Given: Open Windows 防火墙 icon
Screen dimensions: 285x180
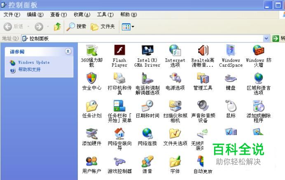Looking at the screenshot, I should [259, 50].
